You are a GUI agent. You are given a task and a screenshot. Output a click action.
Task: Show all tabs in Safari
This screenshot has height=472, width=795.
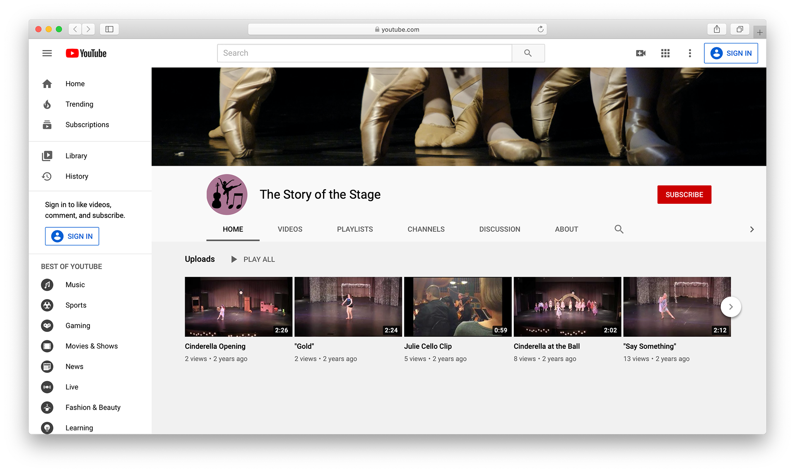point(740,29)
